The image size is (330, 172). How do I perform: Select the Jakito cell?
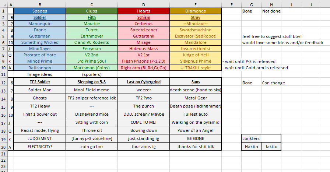271,146
